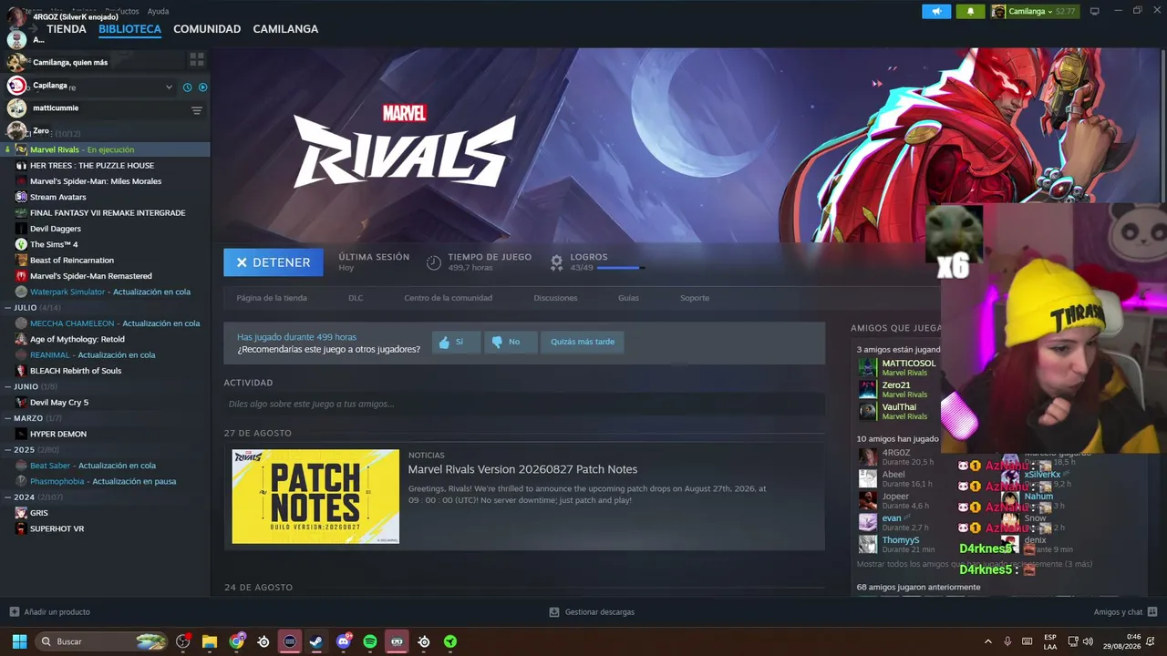The height and width of the screenshot is (656, 1167).
Task: Click Añadir un producto
Action: click(49, 612)
